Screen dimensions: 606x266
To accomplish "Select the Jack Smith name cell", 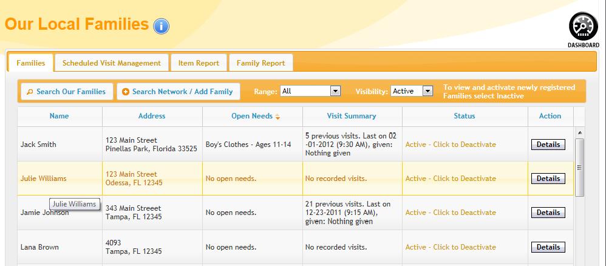I will coord(60,144).
